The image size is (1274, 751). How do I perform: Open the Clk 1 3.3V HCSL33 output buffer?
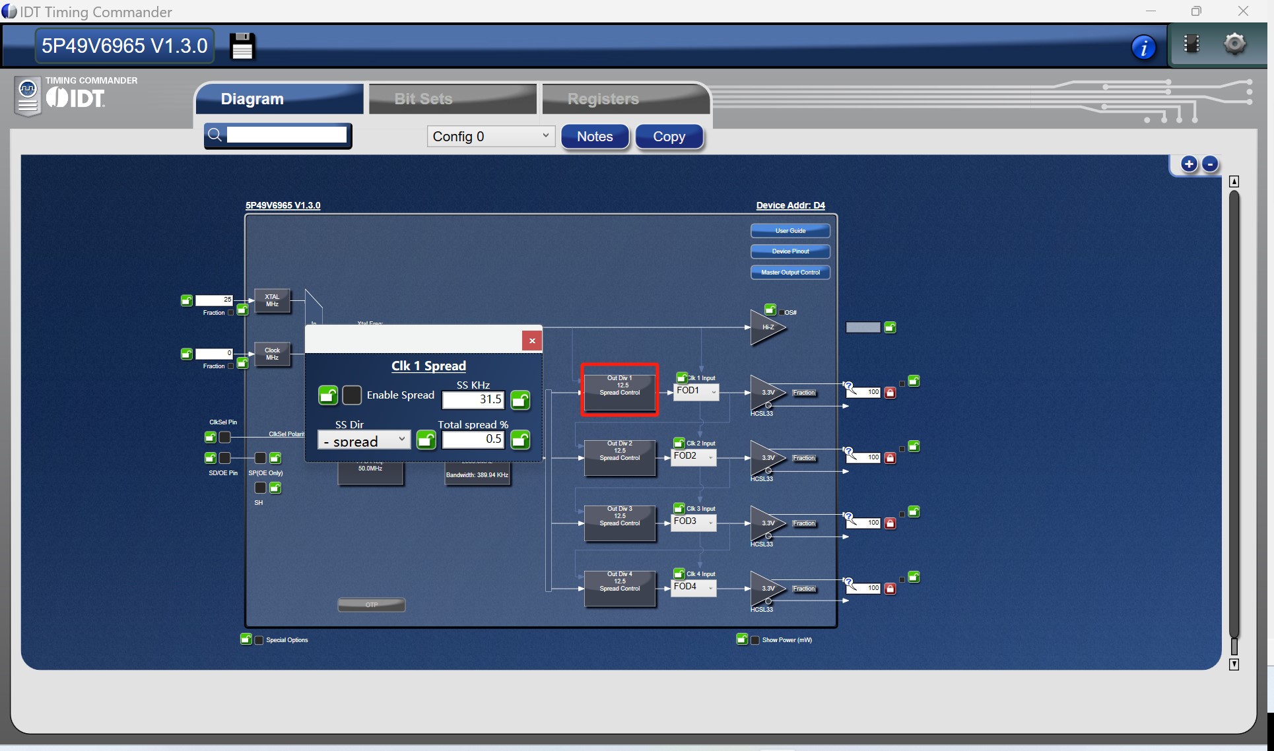click(x=766, y=393)
